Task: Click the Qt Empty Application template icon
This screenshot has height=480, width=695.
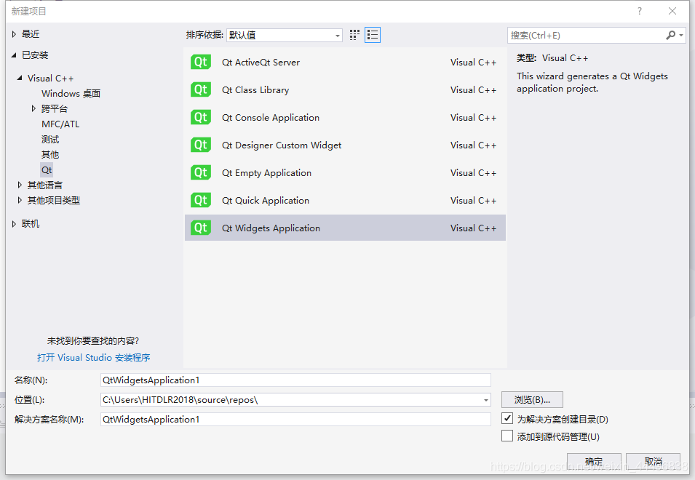Action: (200, 172)
